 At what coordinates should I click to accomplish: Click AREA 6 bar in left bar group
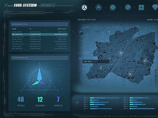(x=101, y=109)
